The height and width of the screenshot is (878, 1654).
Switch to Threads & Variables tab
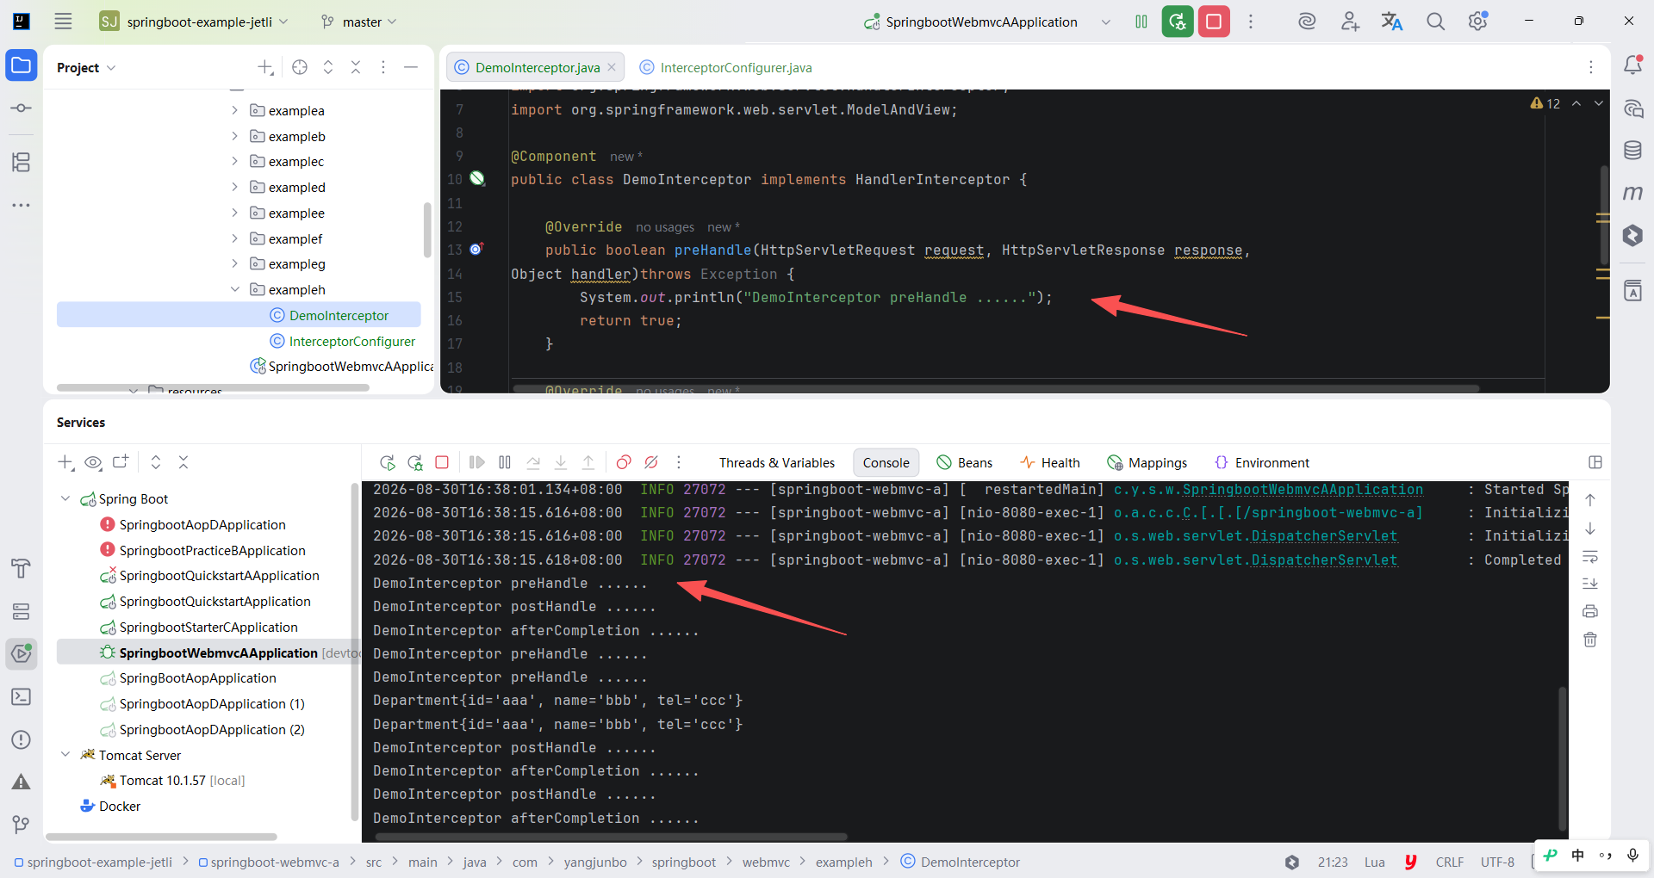tap(777, 462)
